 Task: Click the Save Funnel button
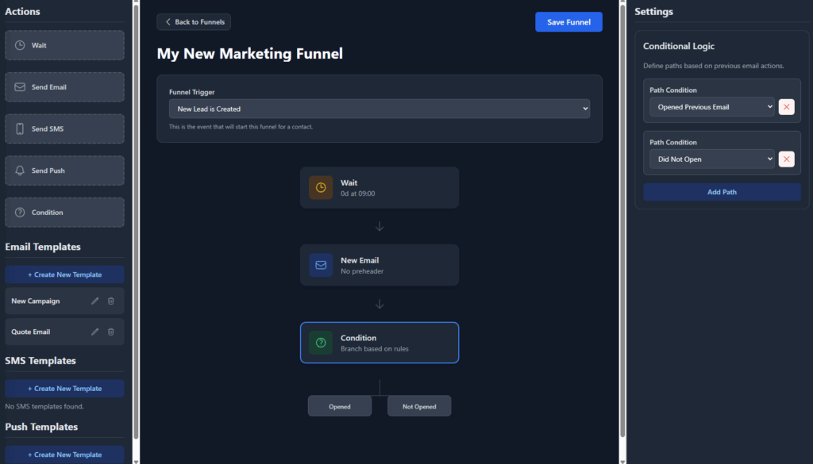[568, 22]
